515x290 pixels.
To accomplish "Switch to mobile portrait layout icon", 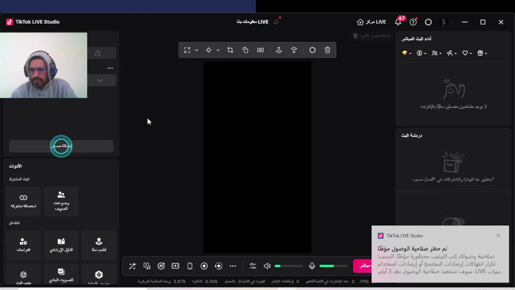I will [x=190, y=266].
